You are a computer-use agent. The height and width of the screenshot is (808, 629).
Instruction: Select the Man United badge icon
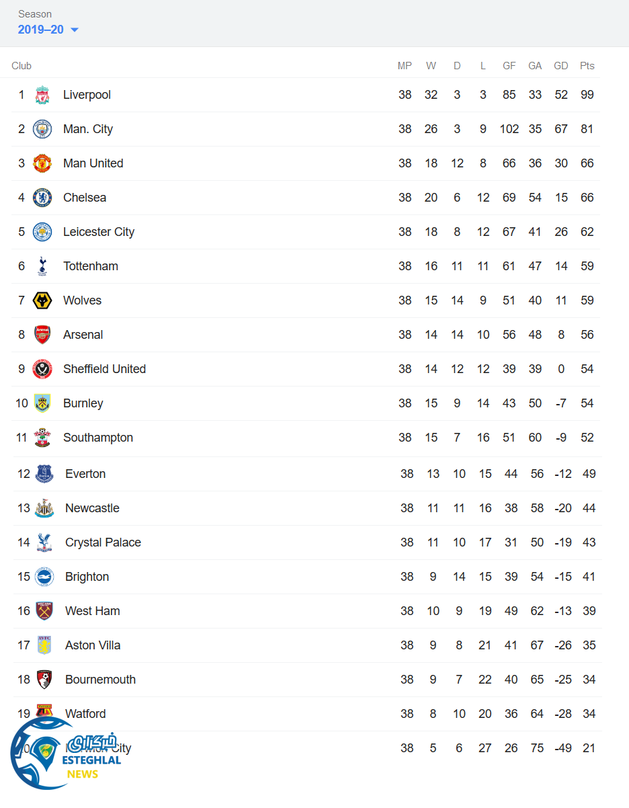42,163
